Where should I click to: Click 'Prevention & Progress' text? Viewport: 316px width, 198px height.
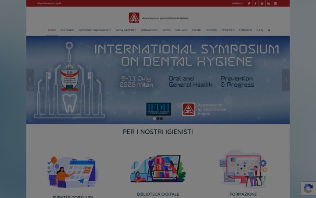tap(237, 82)
